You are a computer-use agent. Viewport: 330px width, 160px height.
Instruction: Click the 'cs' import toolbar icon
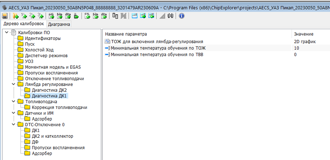tap(88, 16)
